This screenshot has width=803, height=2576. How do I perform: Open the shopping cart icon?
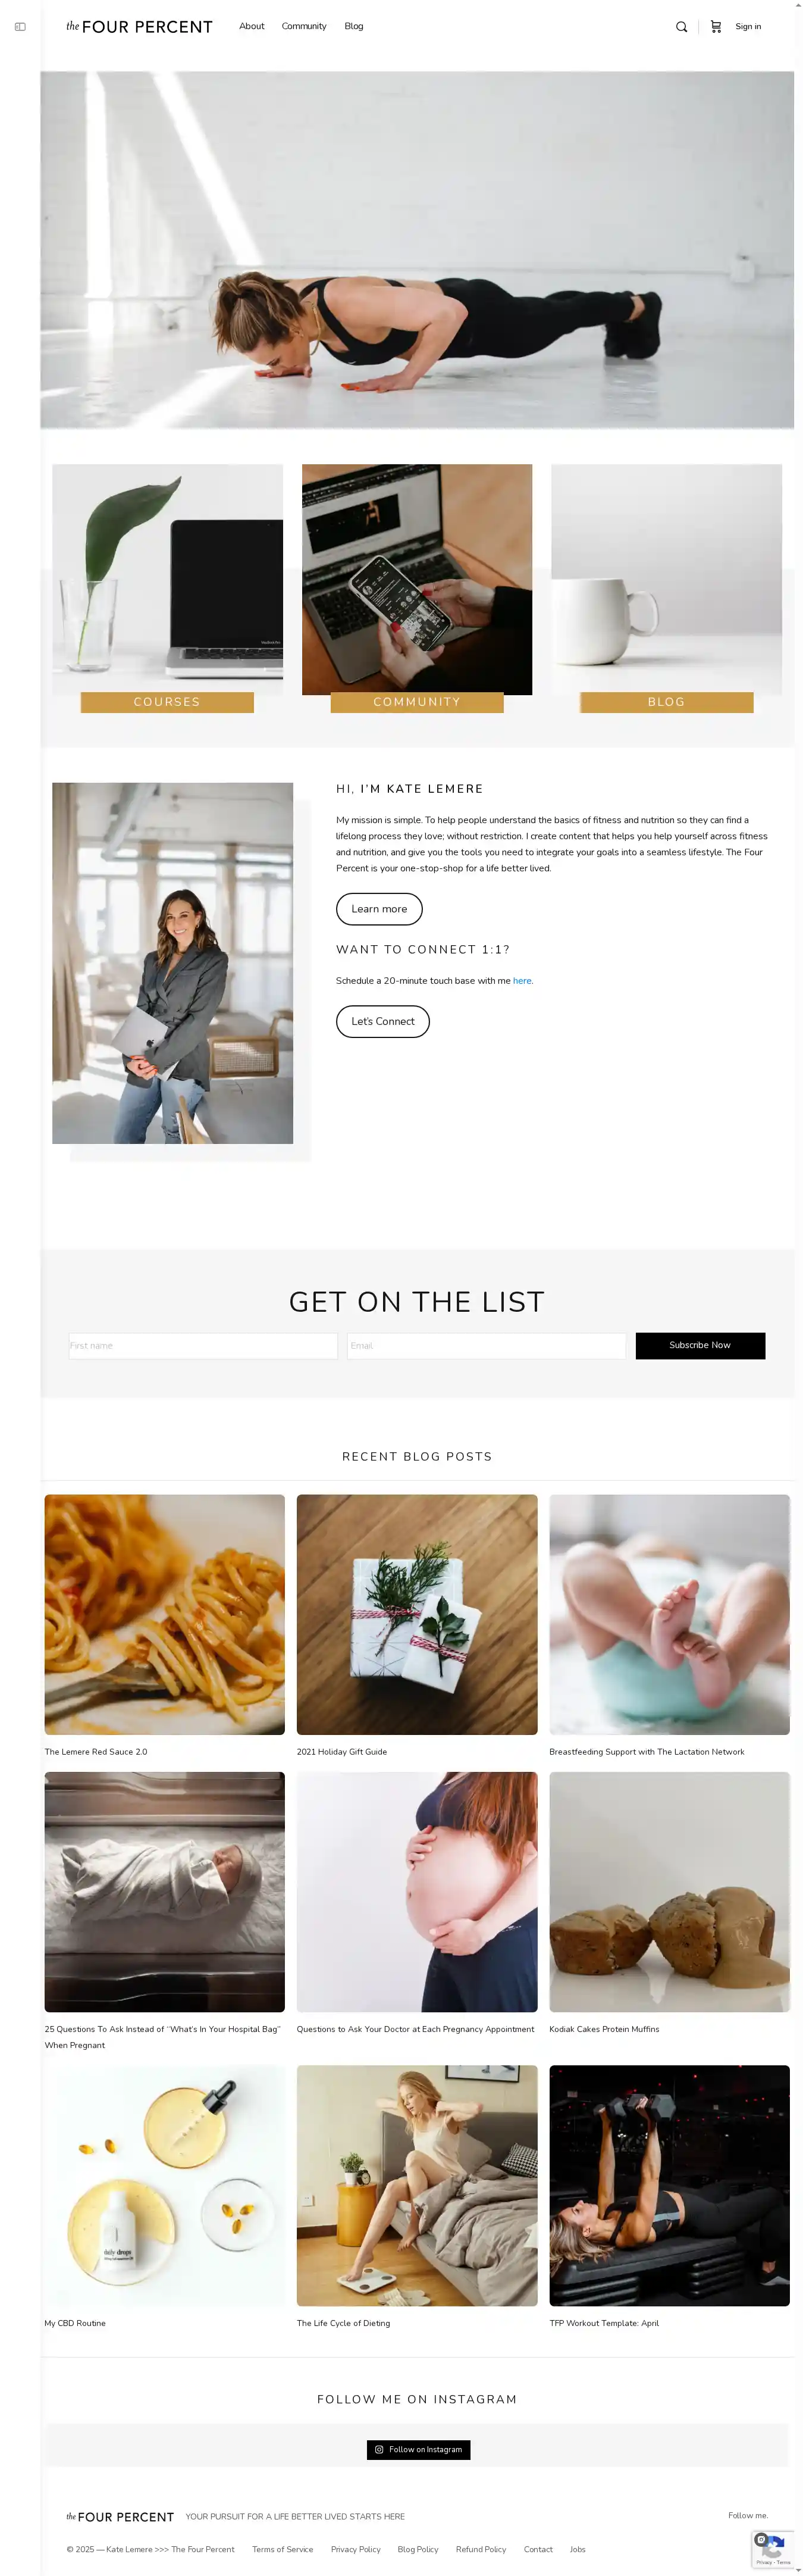tap(715, 27)
